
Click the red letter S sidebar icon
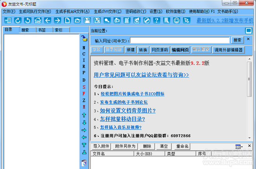84,87
